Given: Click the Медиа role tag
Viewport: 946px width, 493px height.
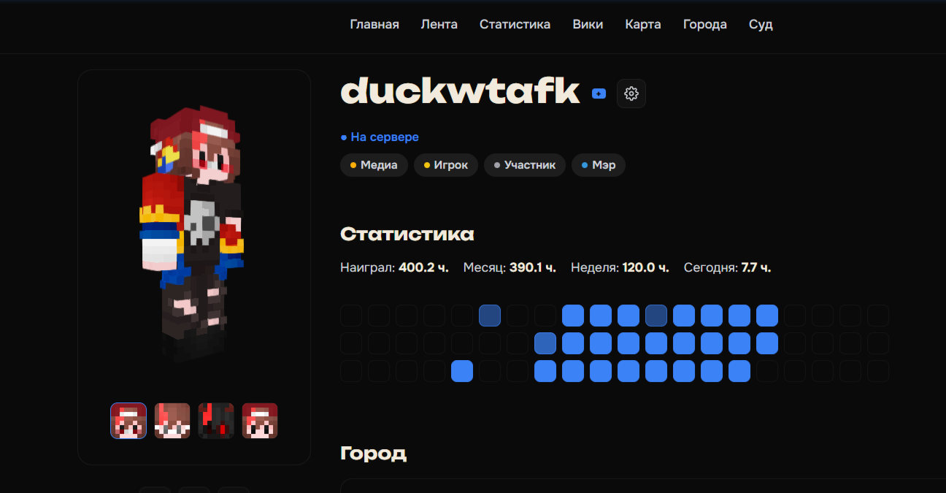Looking at the screenshot, I should click(374, 165).
